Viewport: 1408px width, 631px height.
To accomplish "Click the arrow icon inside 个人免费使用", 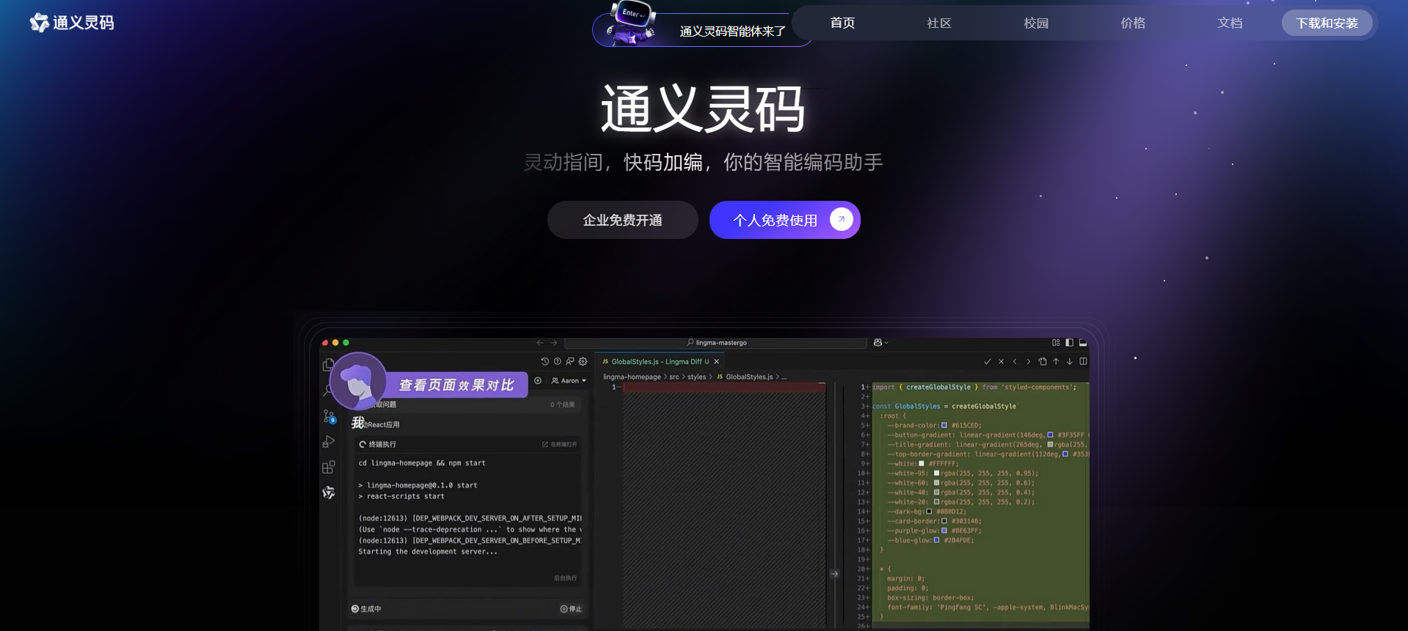I will coord(842,219).
